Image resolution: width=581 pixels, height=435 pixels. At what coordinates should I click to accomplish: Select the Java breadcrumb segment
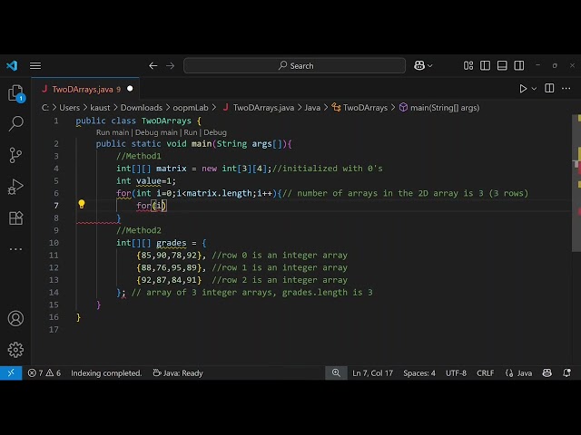(x=312, y=108)
